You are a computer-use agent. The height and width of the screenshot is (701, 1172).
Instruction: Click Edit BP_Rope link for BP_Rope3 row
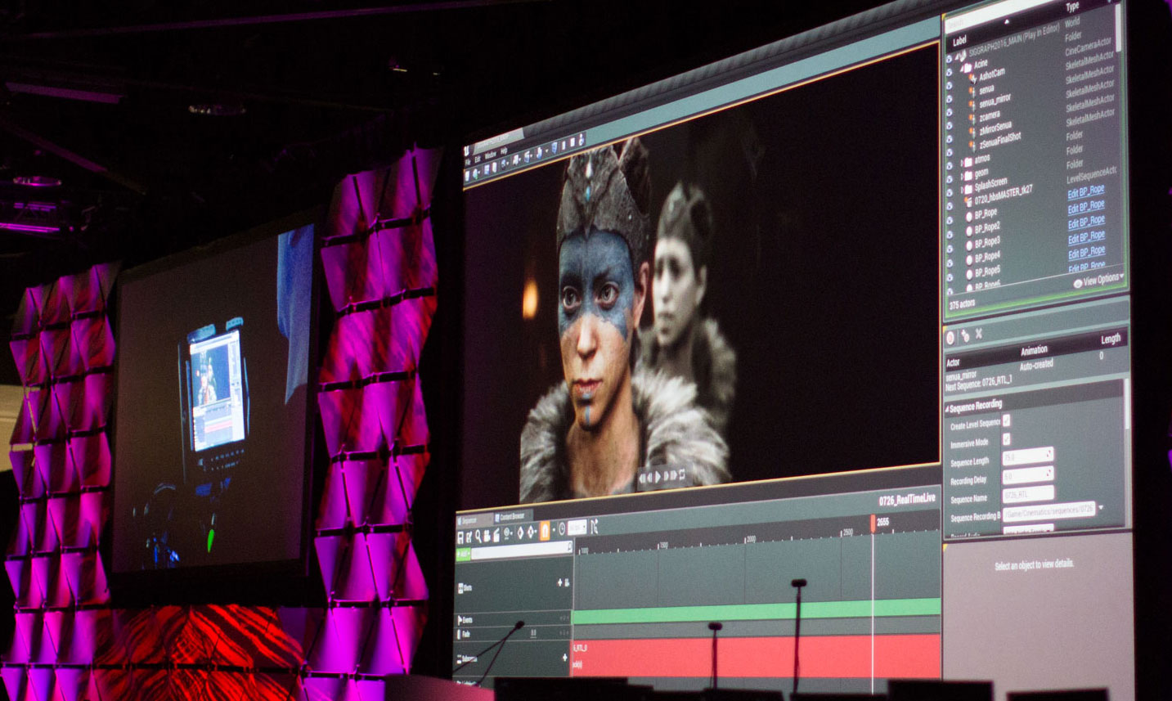pyautogui.click(x=1086, y=222)
